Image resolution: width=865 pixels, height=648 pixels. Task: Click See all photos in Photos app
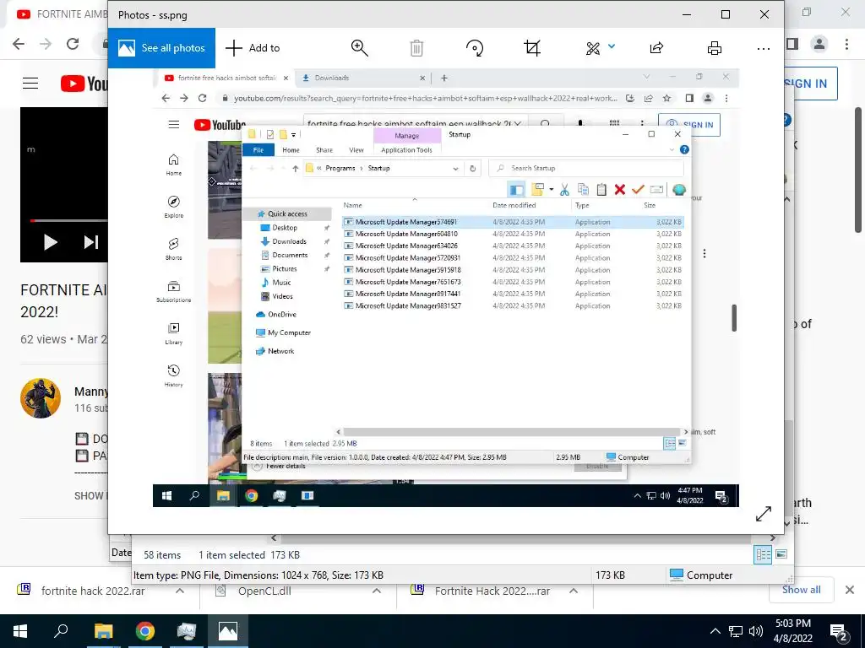click(x=161, y=48)
